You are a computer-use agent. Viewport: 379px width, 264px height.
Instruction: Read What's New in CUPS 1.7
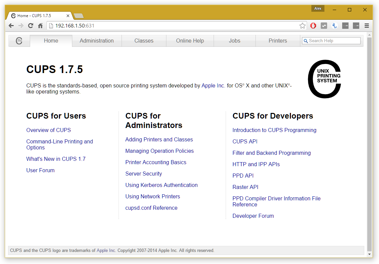(x=56, y=159)
